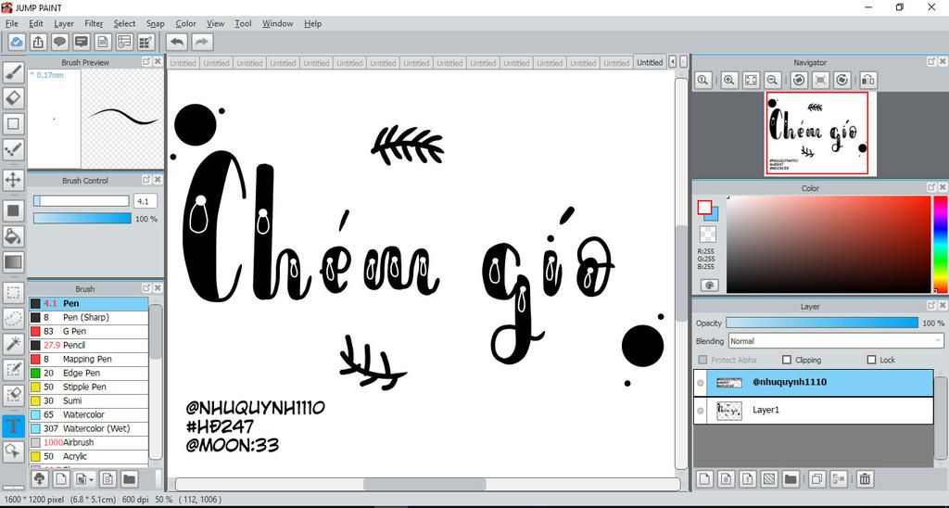Select the Lasso selection tool

(13, 318)
